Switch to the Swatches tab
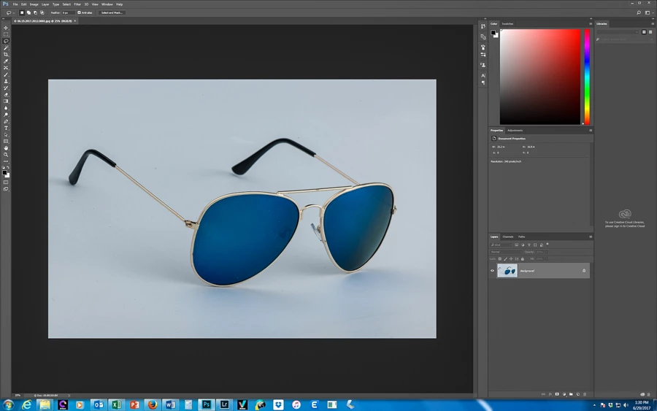This screenshot has width=657, height=411. [507, 23]
